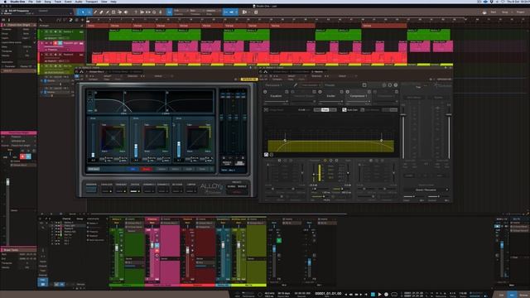The width and height of the screenshot is (530, 298).
Task: Adjust the plugin output level slider at far right
Action: tap(449, 114)
